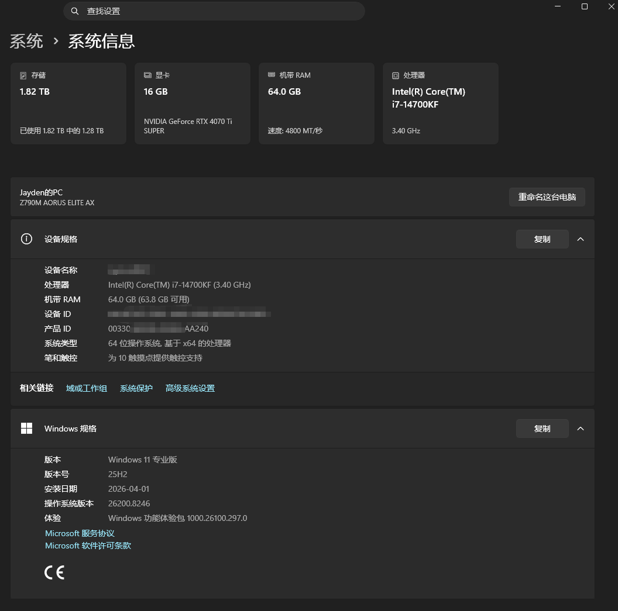
Task: Click the CPU icon on 处理器 card
Action: 395,75
